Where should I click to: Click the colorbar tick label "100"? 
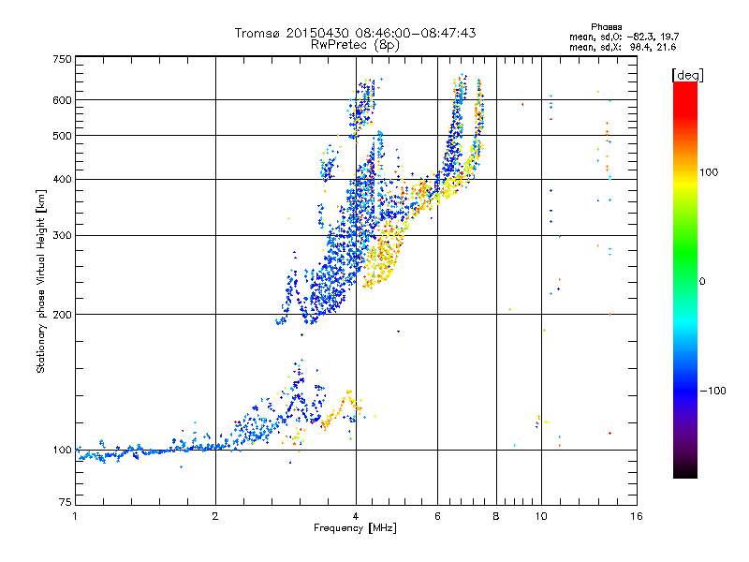tap(709, 172)
